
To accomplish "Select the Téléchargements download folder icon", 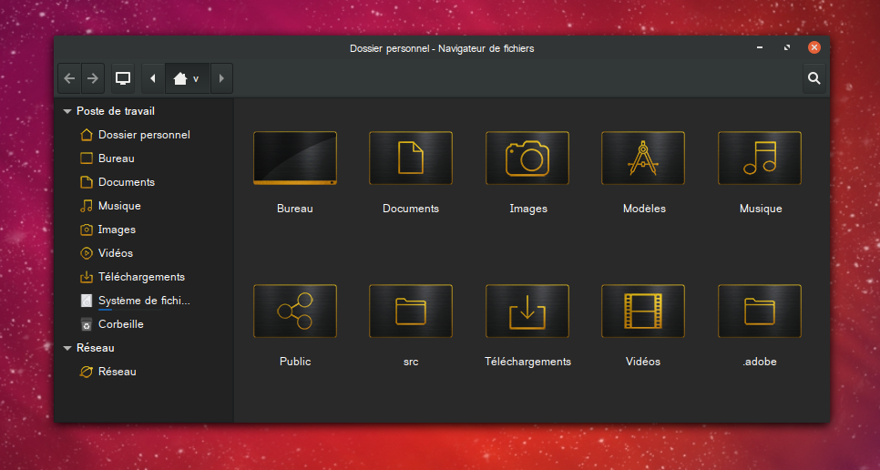I will [x=527, y=312].
